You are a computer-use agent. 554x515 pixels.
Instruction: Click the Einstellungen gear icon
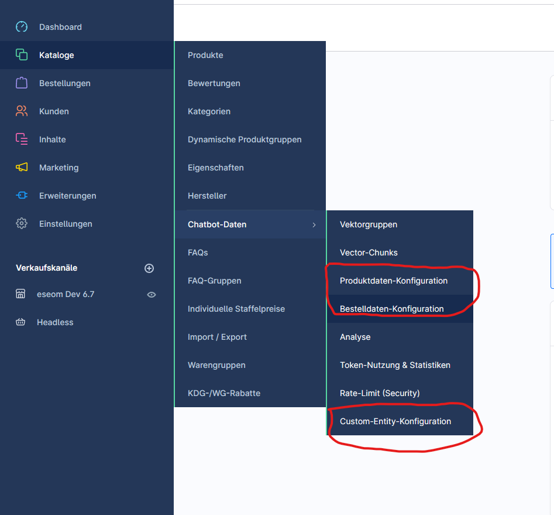(22, 224)
